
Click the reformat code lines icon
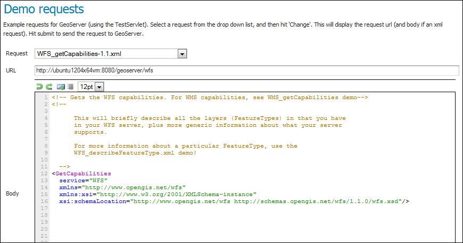point(70,87)
